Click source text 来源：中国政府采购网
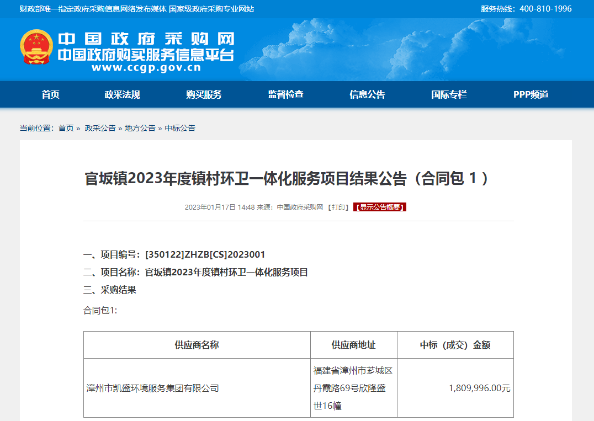 pos(290,207)
